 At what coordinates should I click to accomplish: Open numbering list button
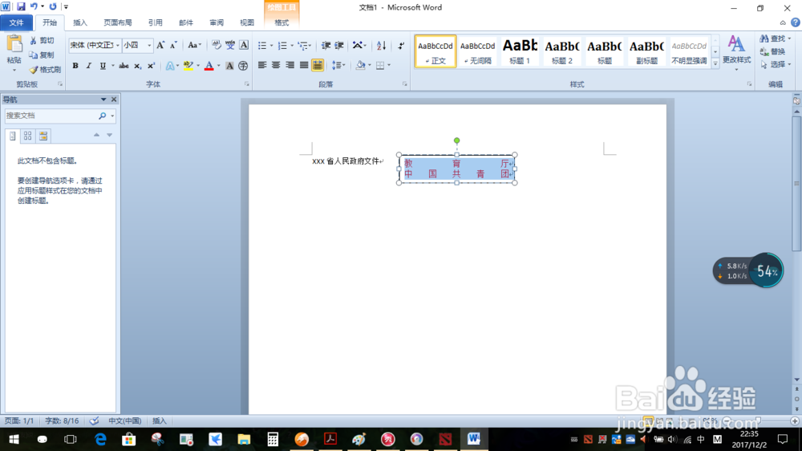[x=282, y=46]
